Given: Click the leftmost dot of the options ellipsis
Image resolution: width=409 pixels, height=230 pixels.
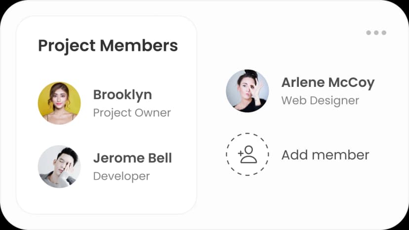Looking at the screenshot, I should [x=368, y=33].
